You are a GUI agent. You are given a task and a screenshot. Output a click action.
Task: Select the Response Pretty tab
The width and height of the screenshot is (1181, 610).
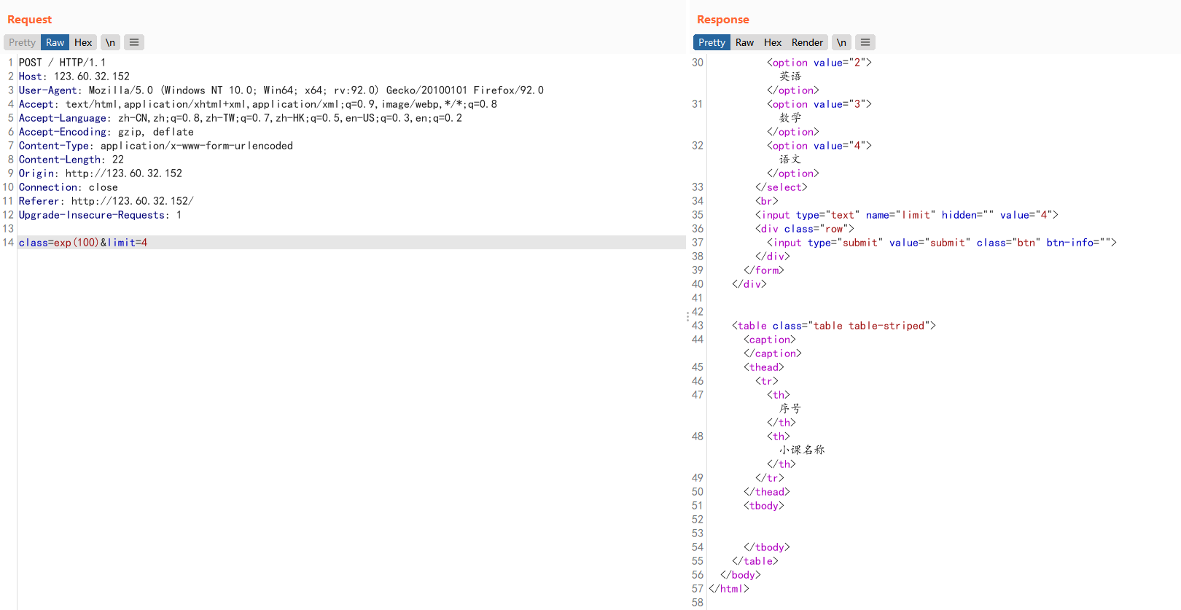coord(712,42)
